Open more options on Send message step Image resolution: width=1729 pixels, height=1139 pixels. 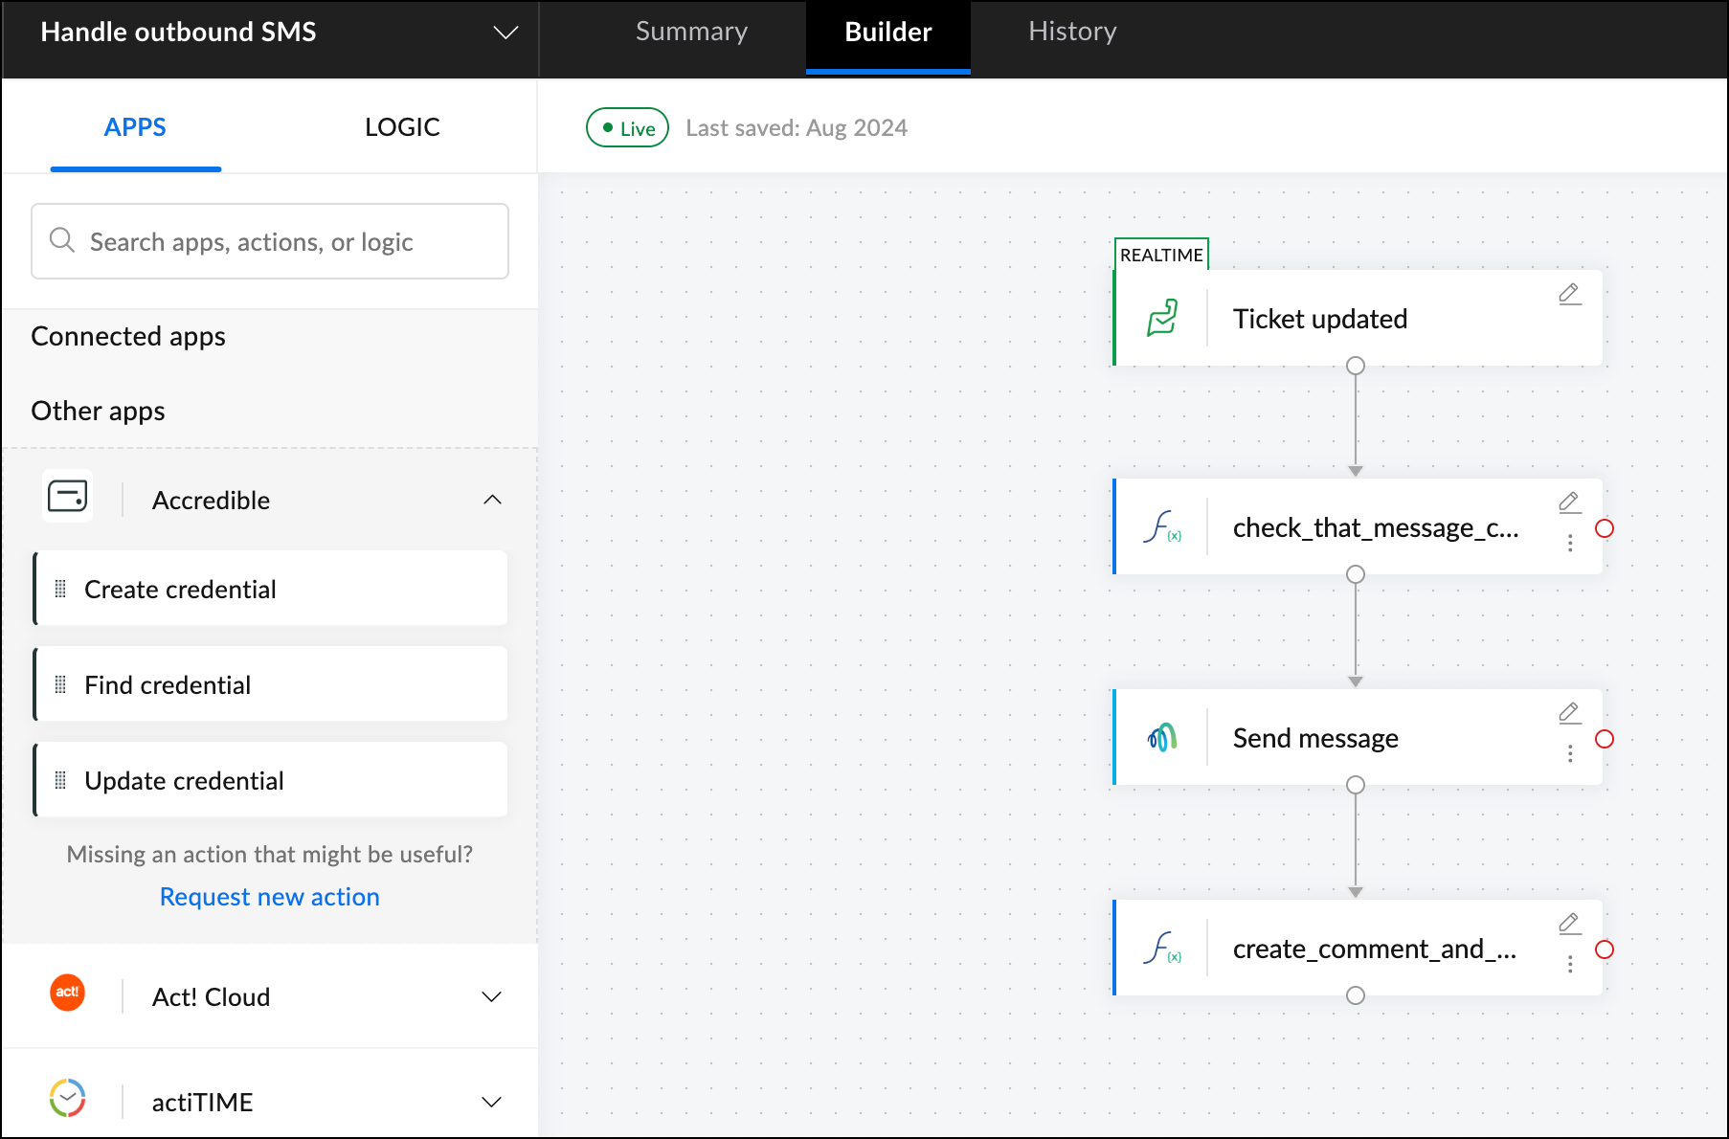[1570, 753]
